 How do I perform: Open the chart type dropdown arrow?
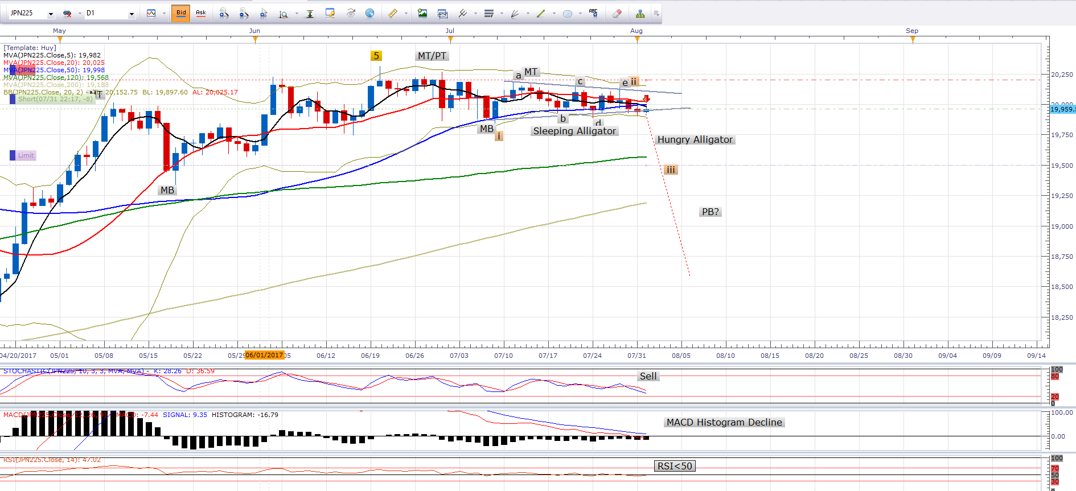click(164, 14)
